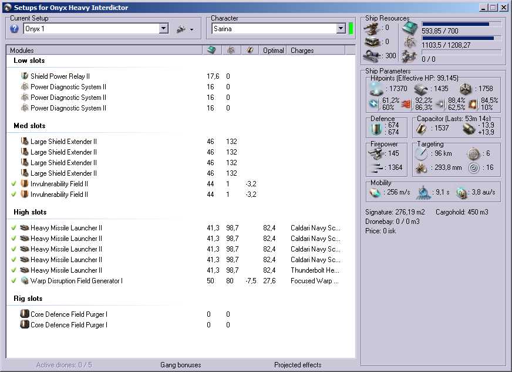Click the CPU column header icon
Viewport: 512px width, 372px height.
211,50
